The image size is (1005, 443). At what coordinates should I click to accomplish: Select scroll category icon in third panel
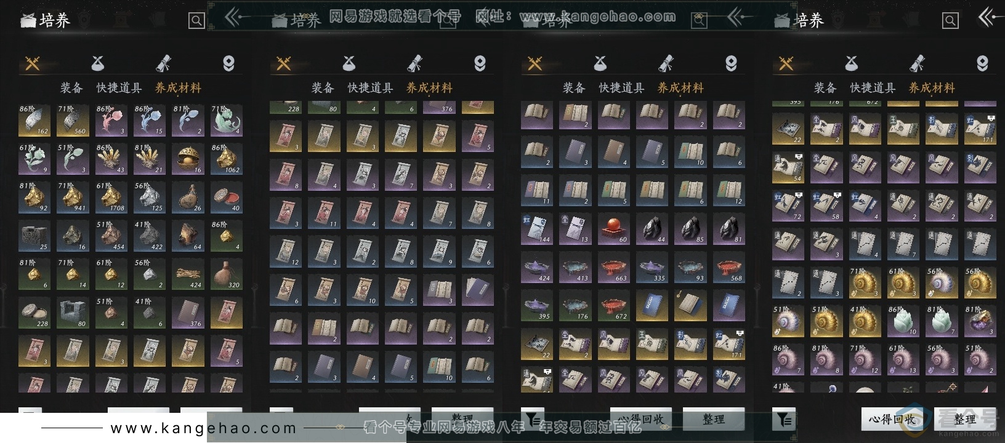point(666,63)
